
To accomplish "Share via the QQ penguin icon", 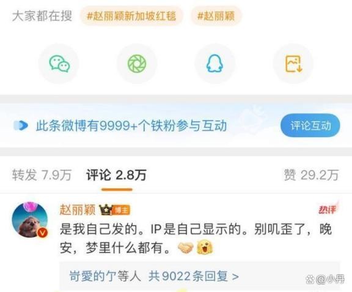I will [215, 64].
